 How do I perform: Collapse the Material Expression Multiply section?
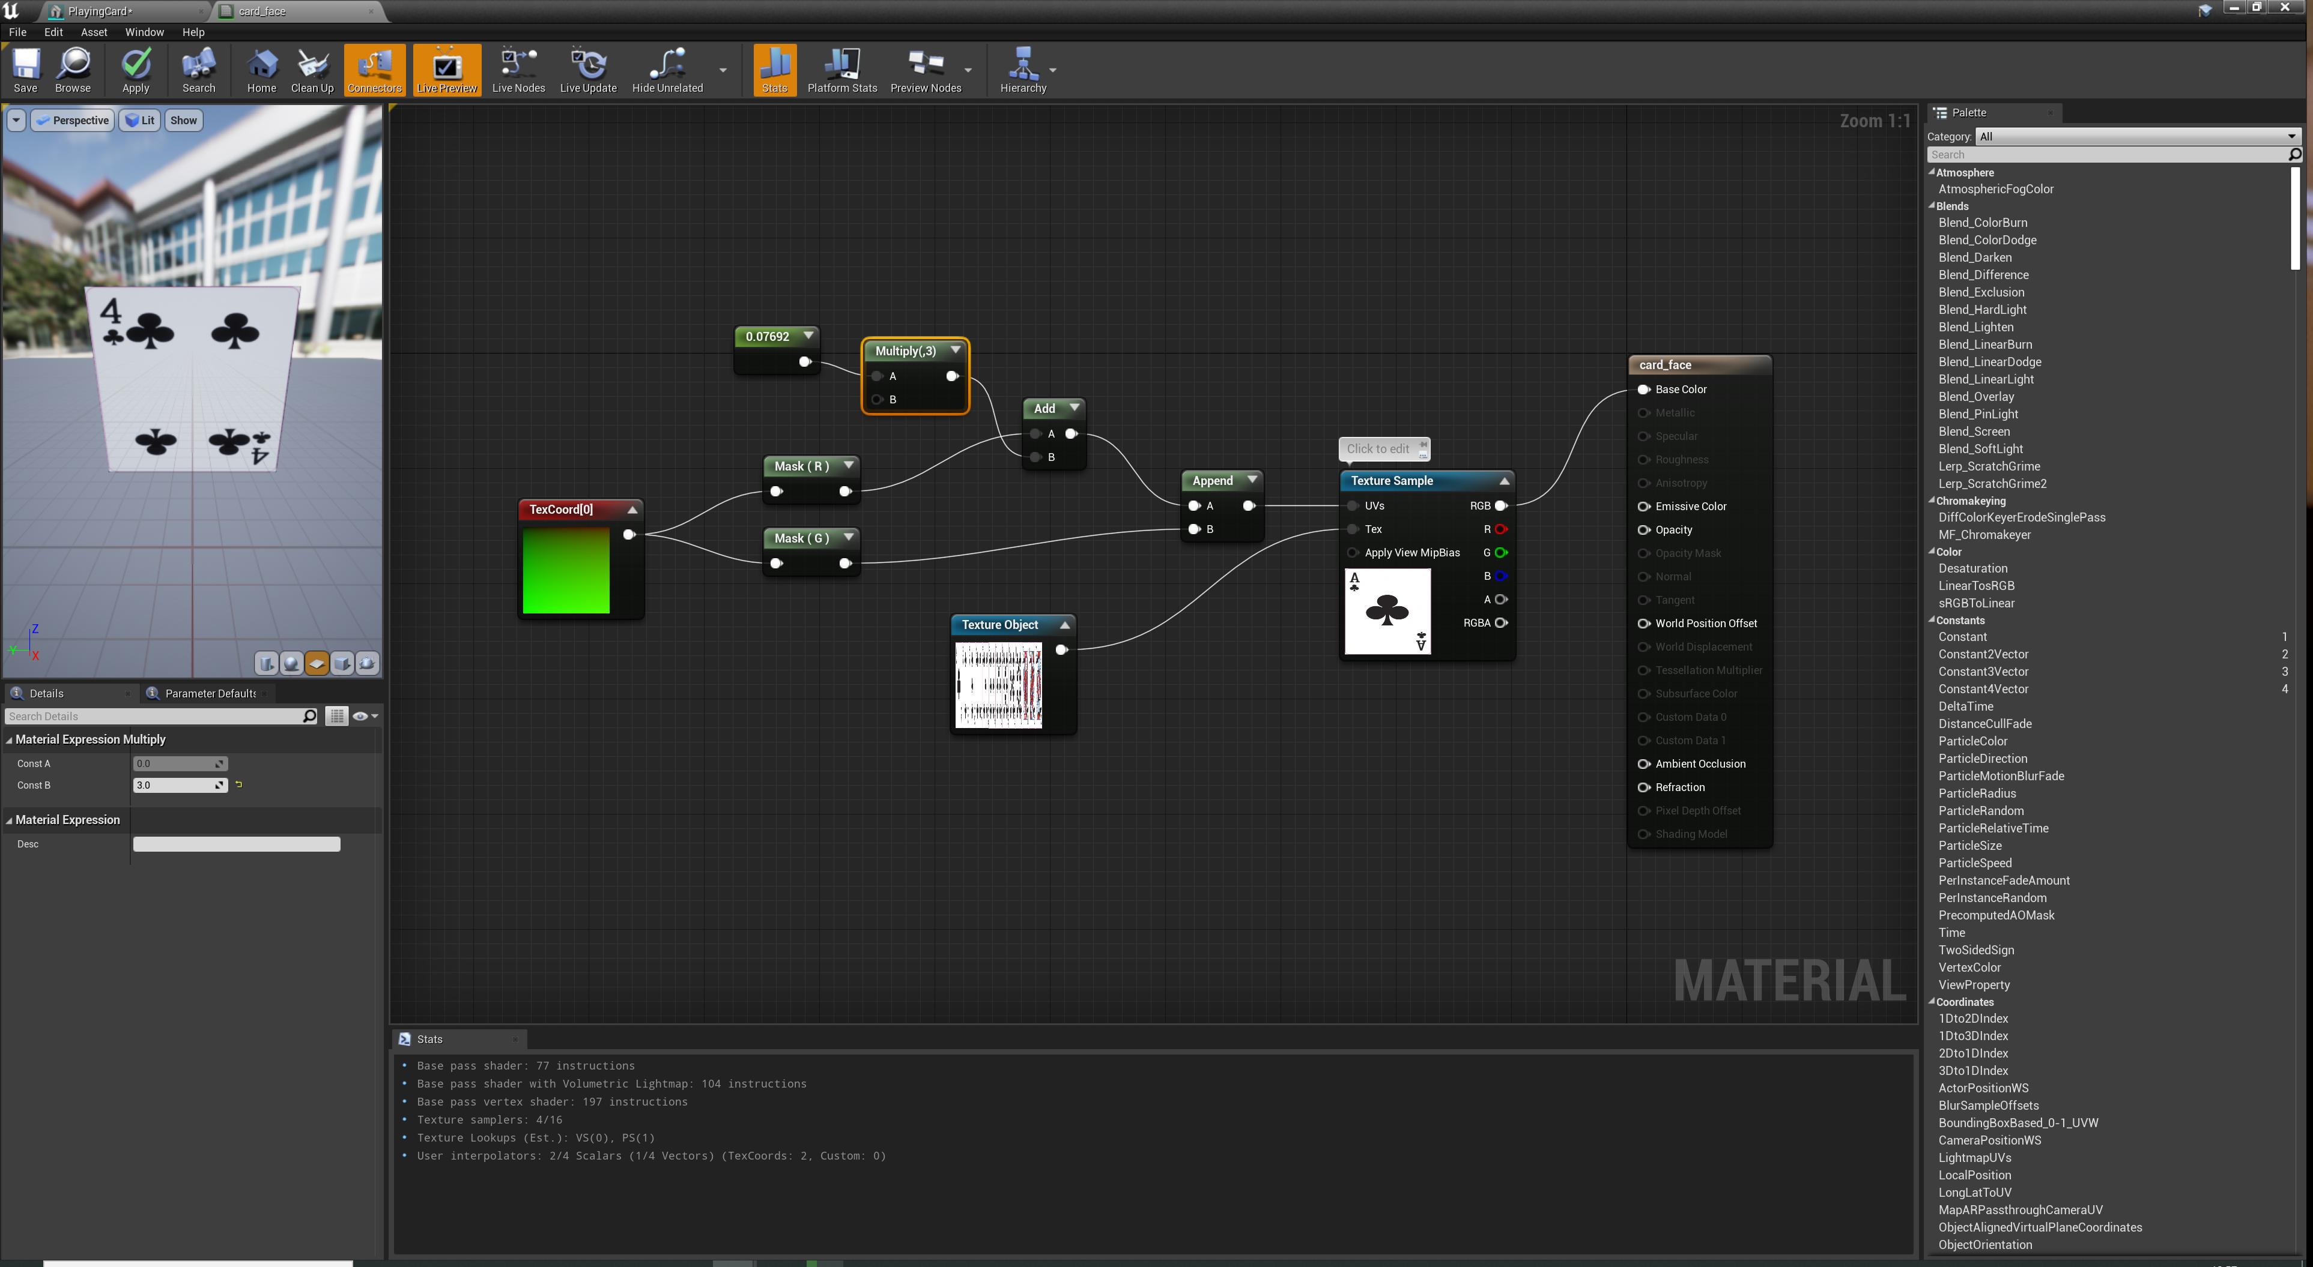click(10, 740)
